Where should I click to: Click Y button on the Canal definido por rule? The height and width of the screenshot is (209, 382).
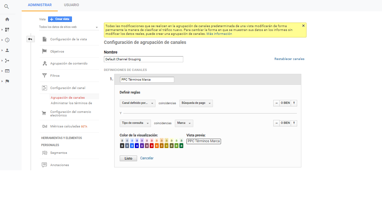294,103
